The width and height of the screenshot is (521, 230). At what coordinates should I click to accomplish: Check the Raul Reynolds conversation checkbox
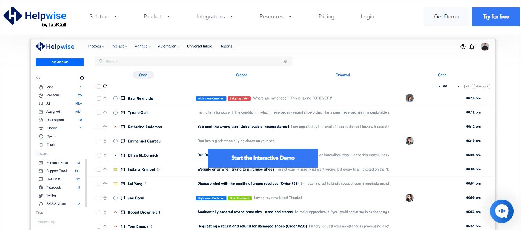pos(99,98)
